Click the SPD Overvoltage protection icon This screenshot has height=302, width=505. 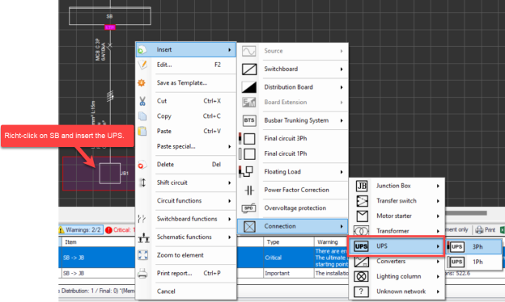click(x=249, y=208)
